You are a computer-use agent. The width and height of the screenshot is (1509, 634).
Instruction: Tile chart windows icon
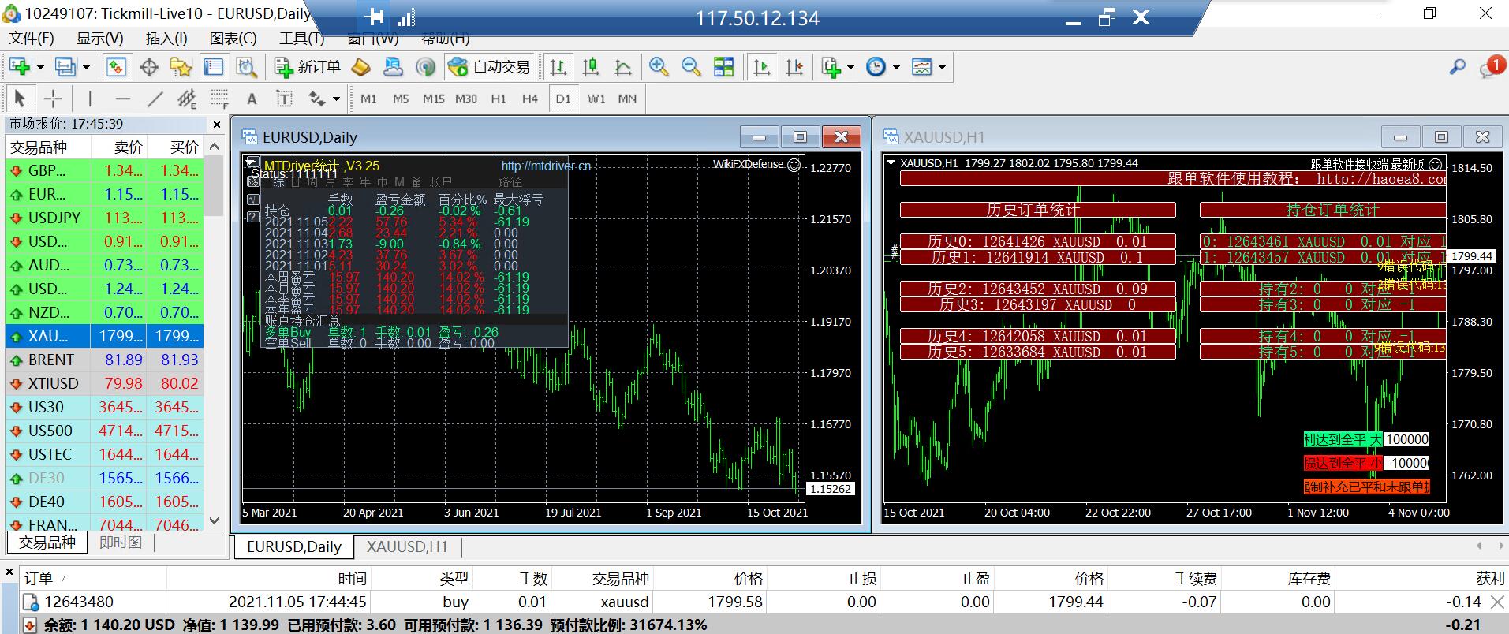[x=723, y=67]
